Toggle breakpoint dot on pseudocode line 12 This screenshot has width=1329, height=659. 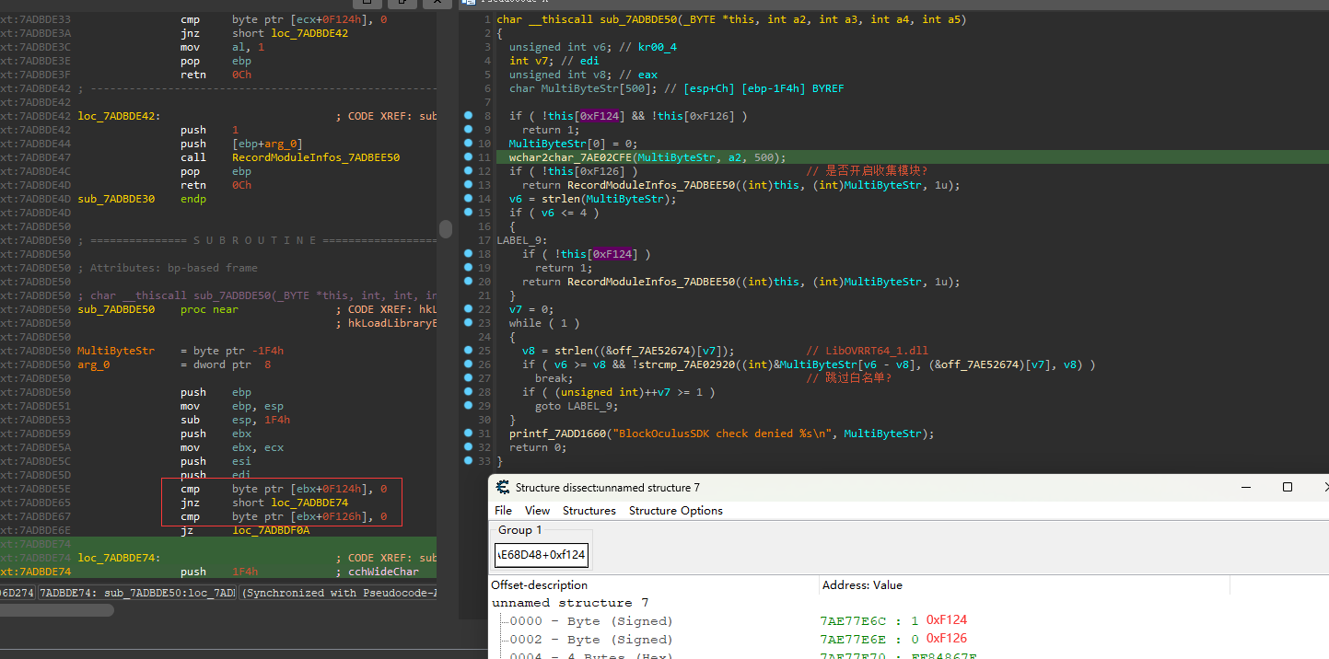point(468,171)
